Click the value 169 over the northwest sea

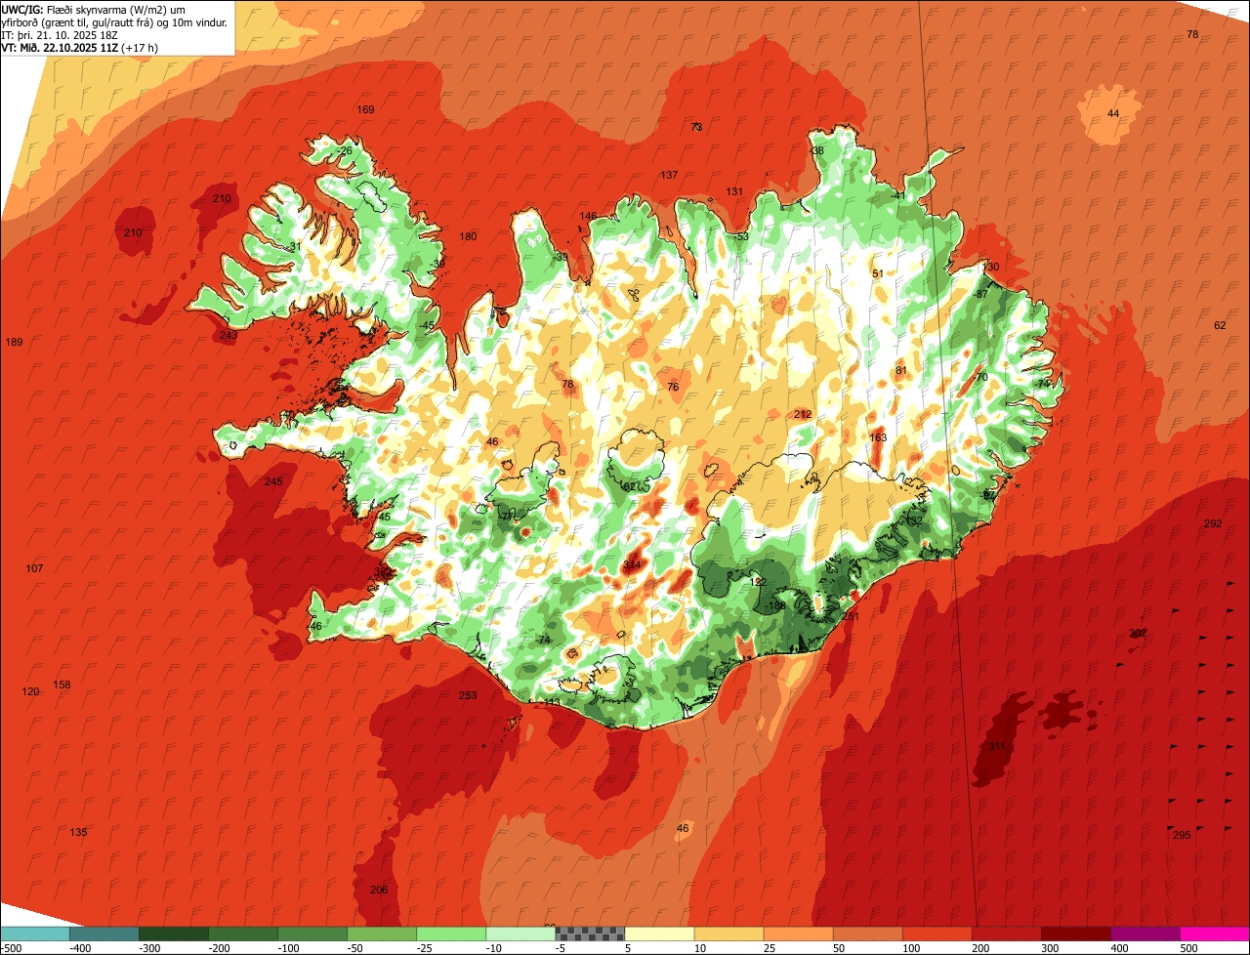tap(365, 109)
